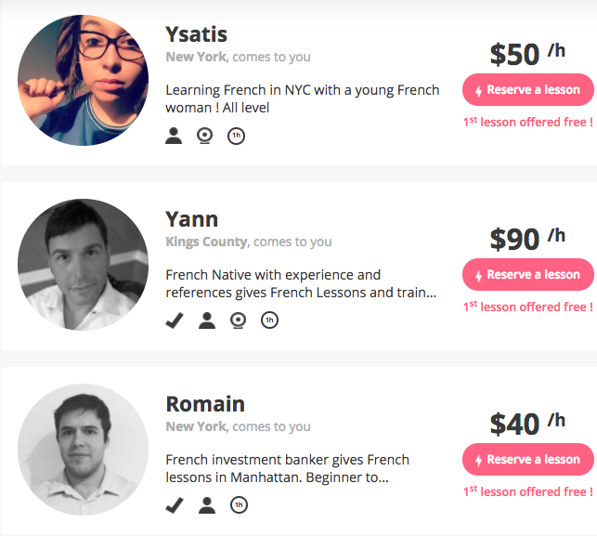The image size is (597, 536).
Task: Click the tutor name Romain
Action: coord(205,404)
